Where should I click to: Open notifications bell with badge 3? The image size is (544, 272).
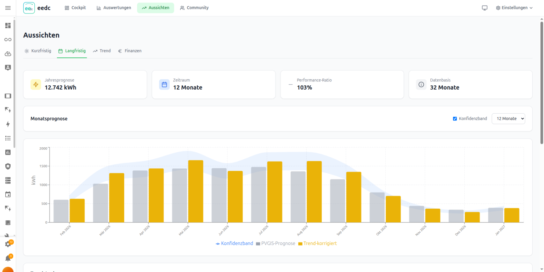point(8,258)
